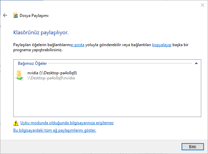Screen dimensions: 208x154
Task: Click the resize grip in window corner
Action: [x=206, y=152]
